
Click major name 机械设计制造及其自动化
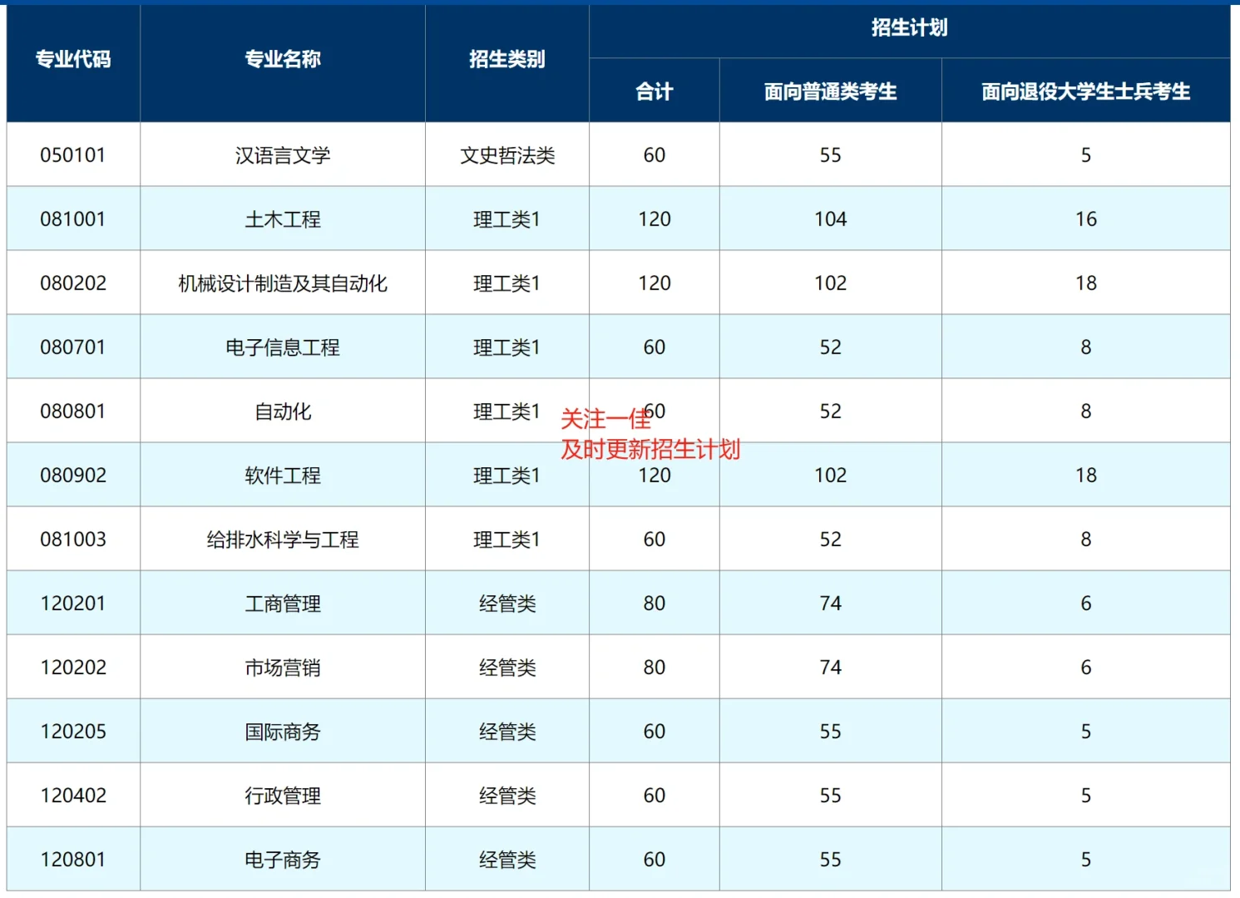(x=283, y=284)
